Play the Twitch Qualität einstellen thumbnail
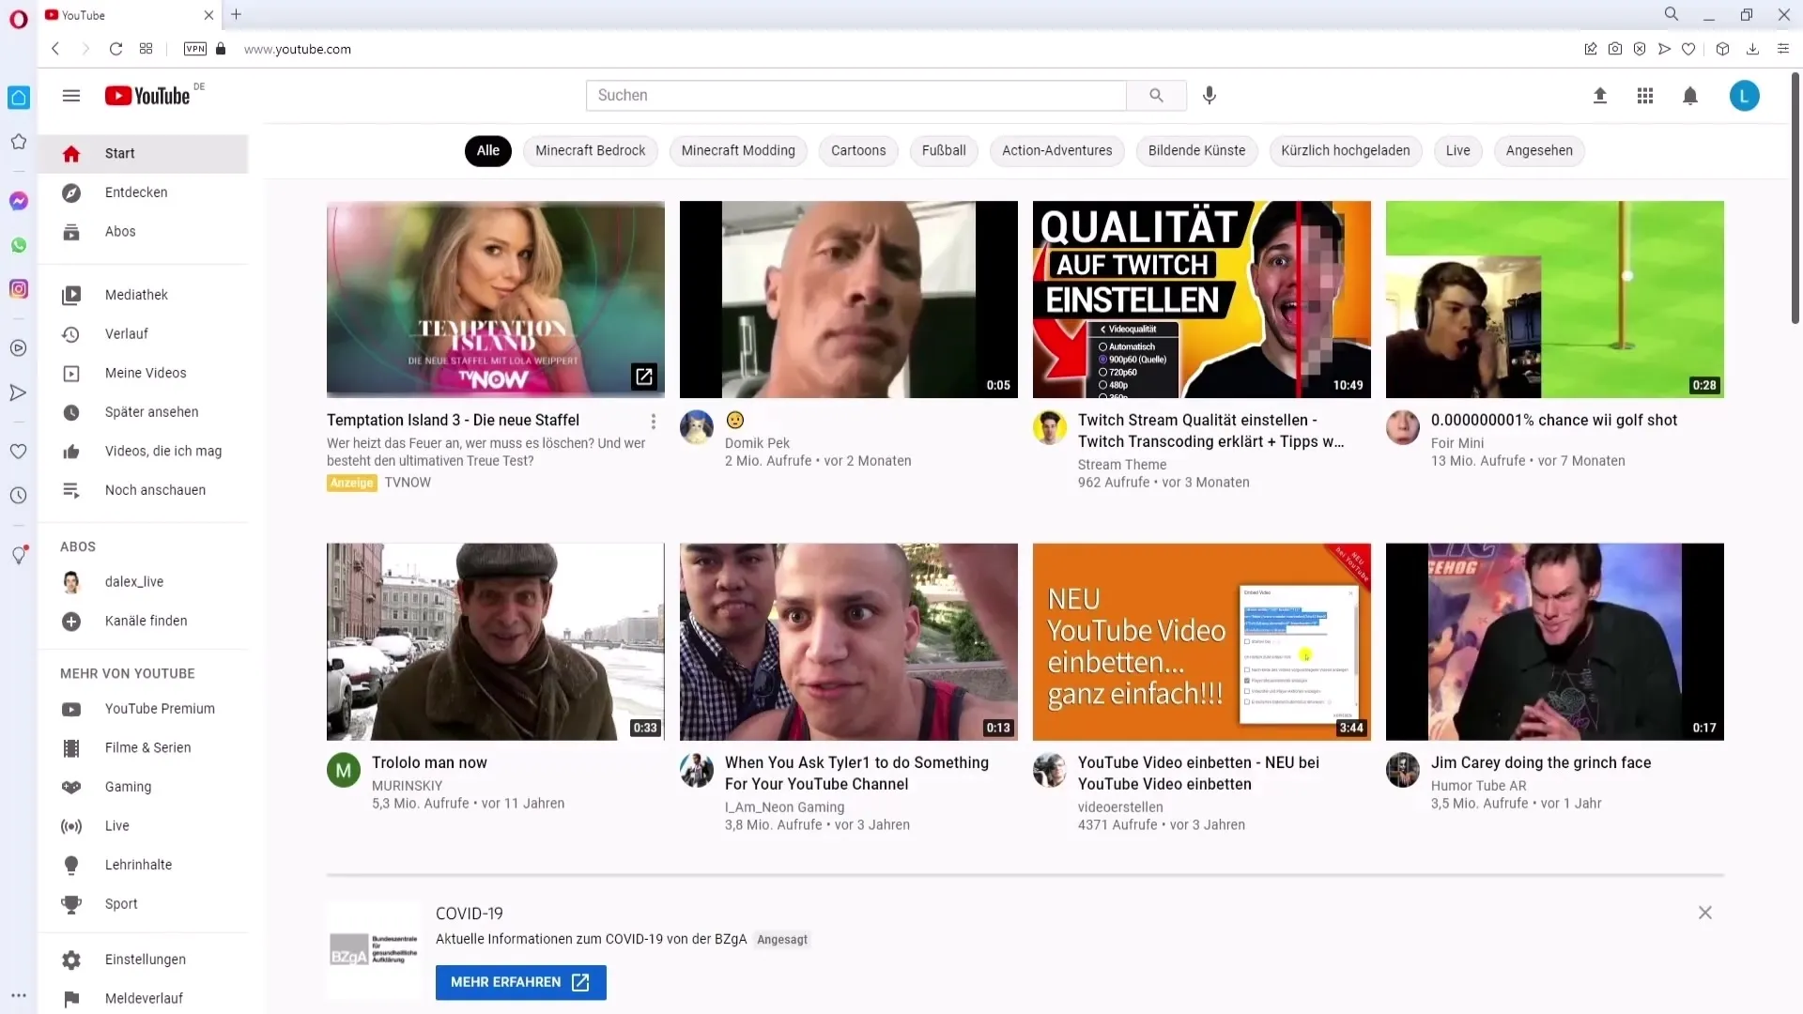This screenshot has height=1014, width=1803. pos(1202,300)
